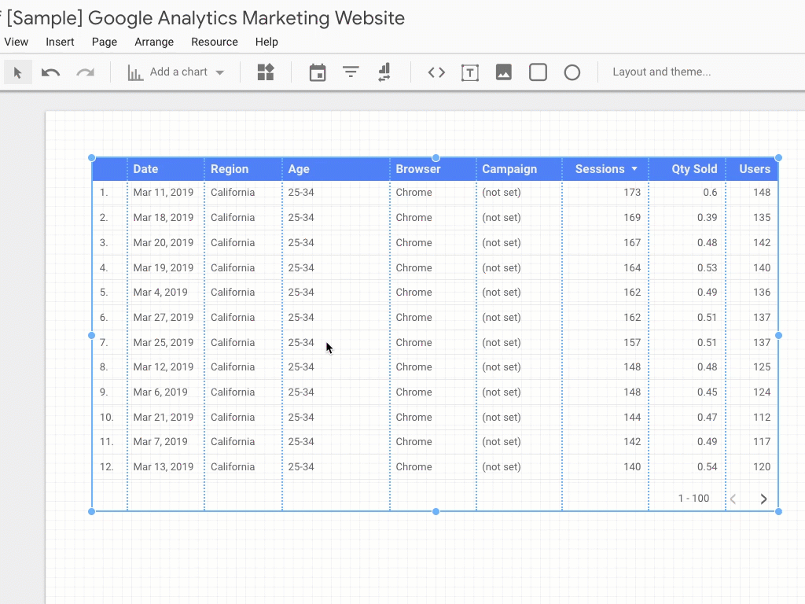
Task: Expand the Add a chart dropdown
Action: [x=220, y=72]
